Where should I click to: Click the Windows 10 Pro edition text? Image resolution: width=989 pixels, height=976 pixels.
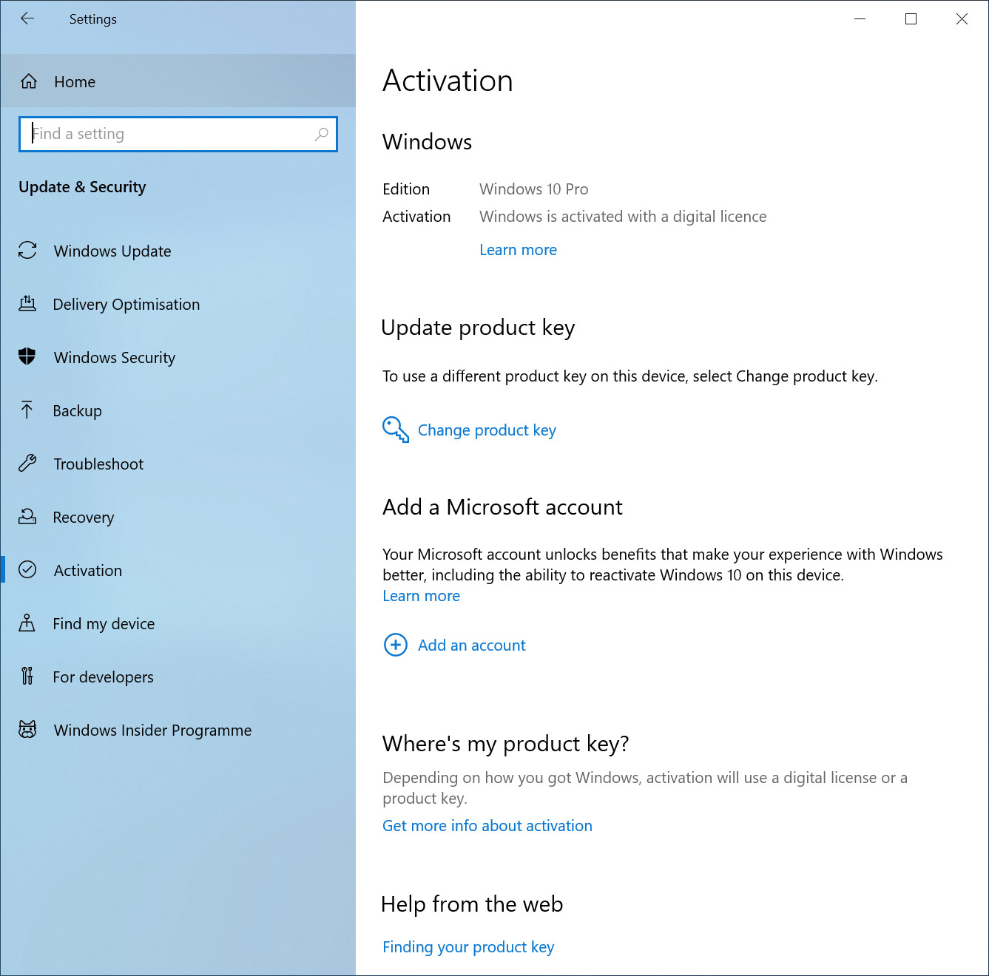click(534, 189)
